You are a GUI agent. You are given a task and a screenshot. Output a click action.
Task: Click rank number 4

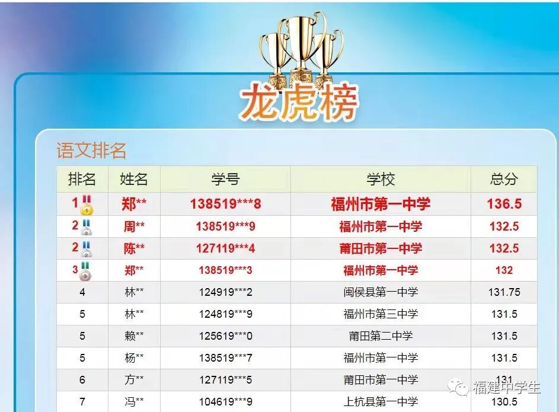pyautogui.click(x=82, y=292)
